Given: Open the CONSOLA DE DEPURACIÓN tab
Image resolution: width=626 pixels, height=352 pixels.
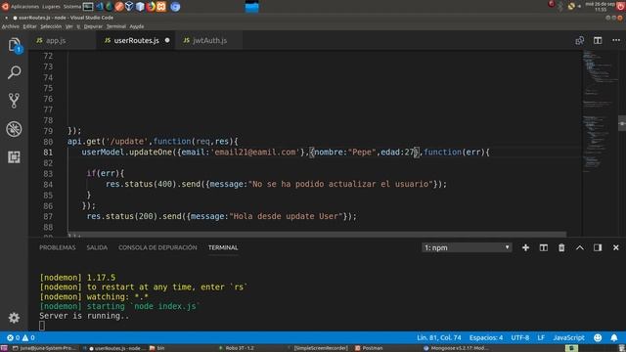Looking at the screenshot, I should point(157,247).
